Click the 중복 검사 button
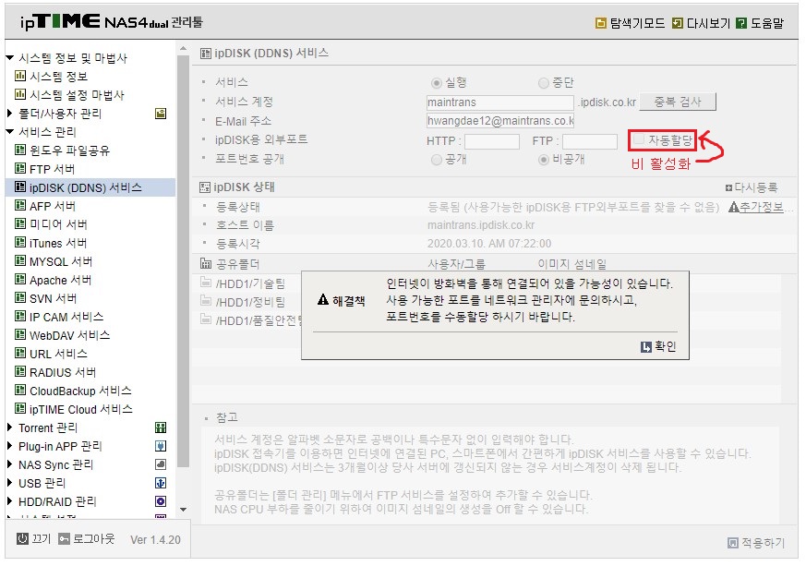 coord(678,102)
